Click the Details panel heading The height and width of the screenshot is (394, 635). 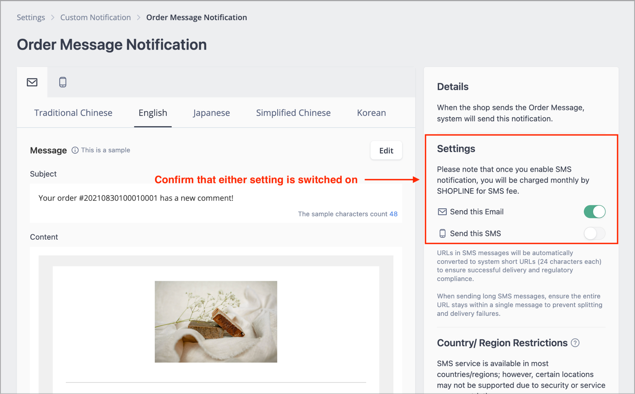(x=453, y=87)
